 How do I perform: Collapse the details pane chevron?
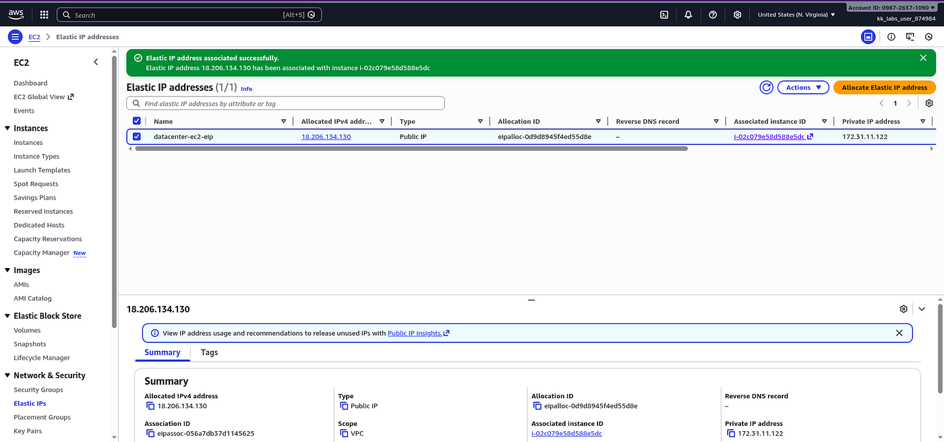tap(922, 309)
